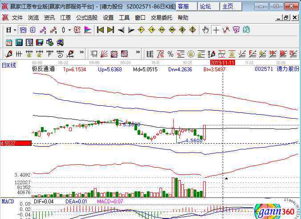Click the Tp=6.1534 value
Screen dimensions: 301x219
click(x=74, y=70)
